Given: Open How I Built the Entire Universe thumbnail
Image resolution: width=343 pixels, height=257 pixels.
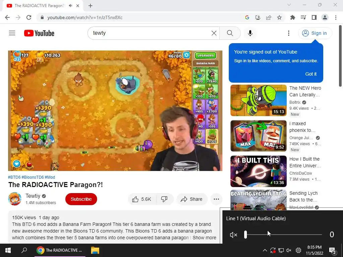Looking at the screenshot, I should (258, 171).
